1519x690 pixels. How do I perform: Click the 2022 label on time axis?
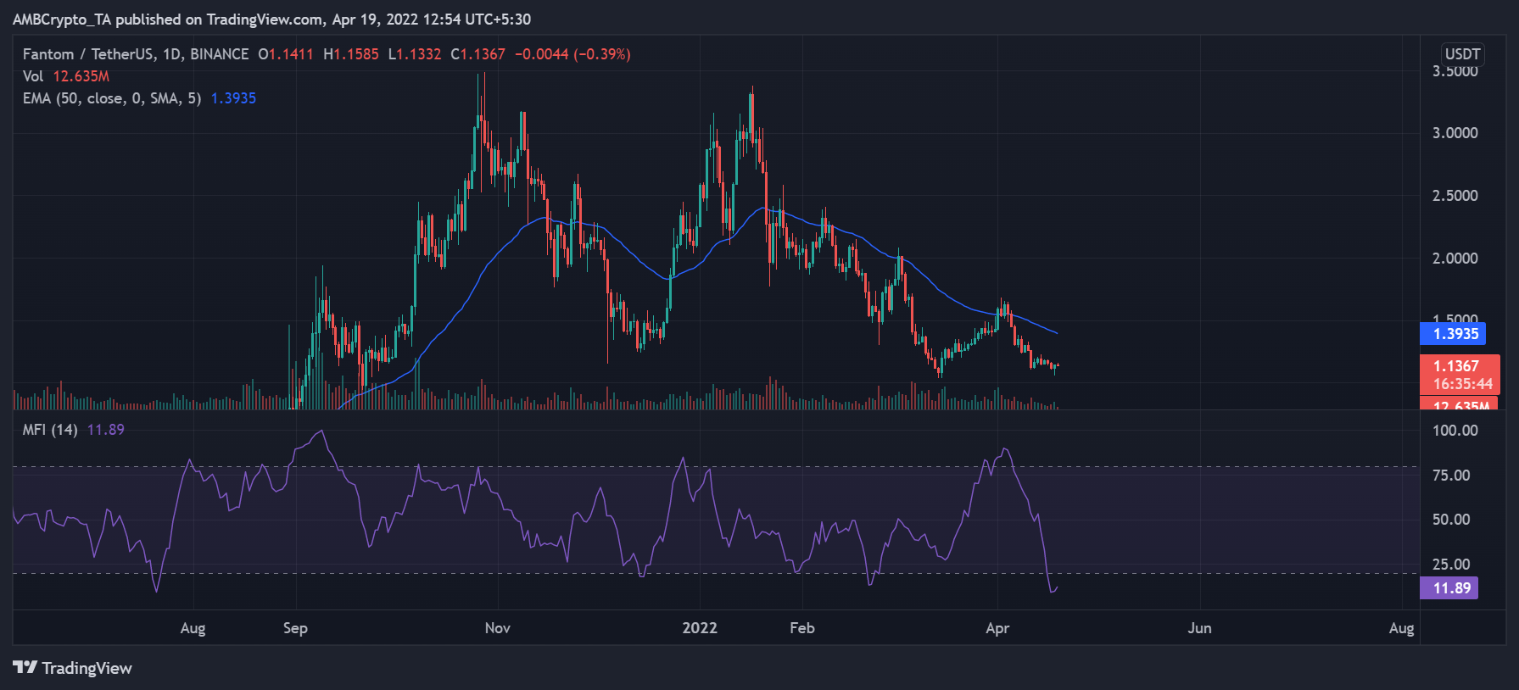(700, 628)
